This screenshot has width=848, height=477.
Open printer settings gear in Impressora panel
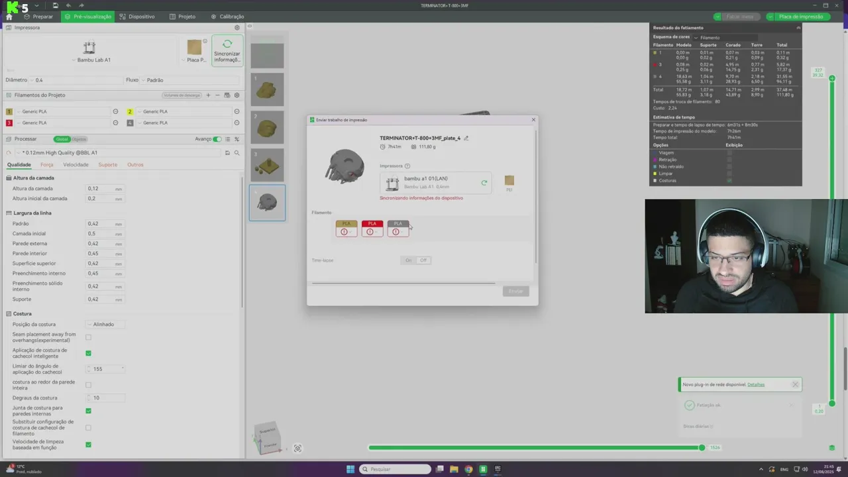(x=237, y=28)
